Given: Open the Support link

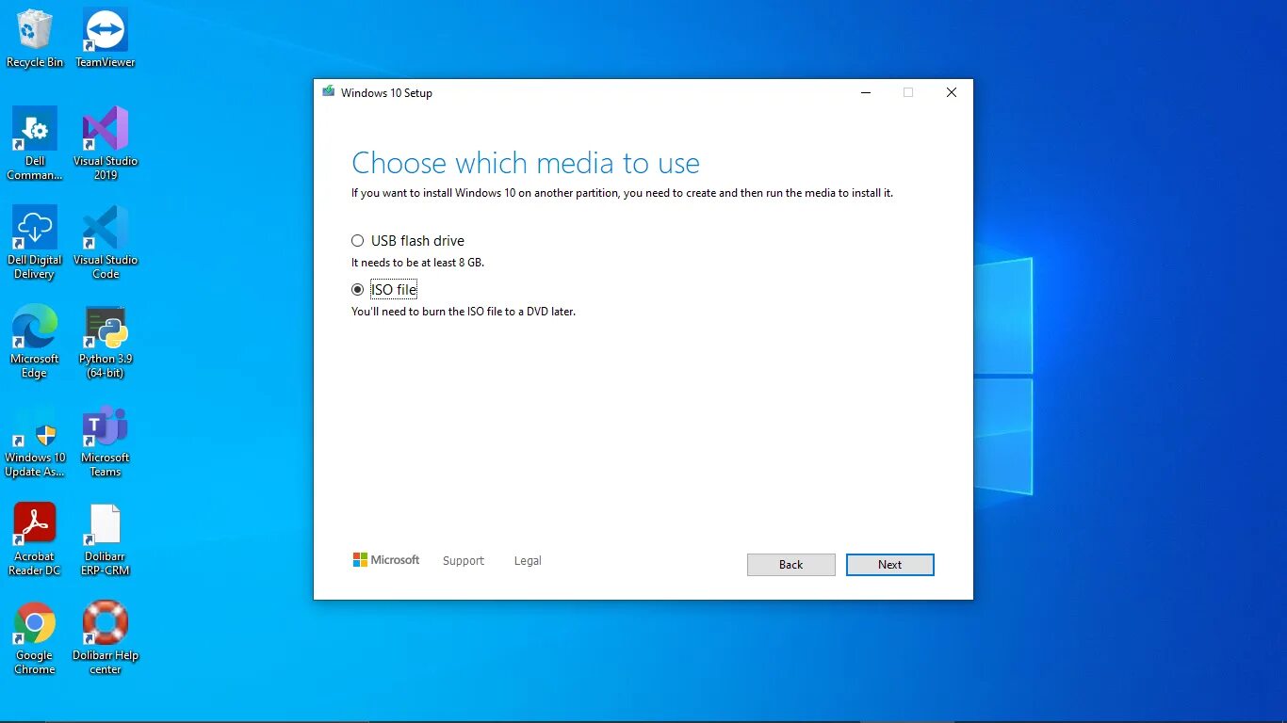Looking at the screenshot, I should 464,561.
